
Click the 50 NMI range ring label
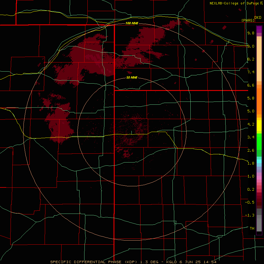132,78
